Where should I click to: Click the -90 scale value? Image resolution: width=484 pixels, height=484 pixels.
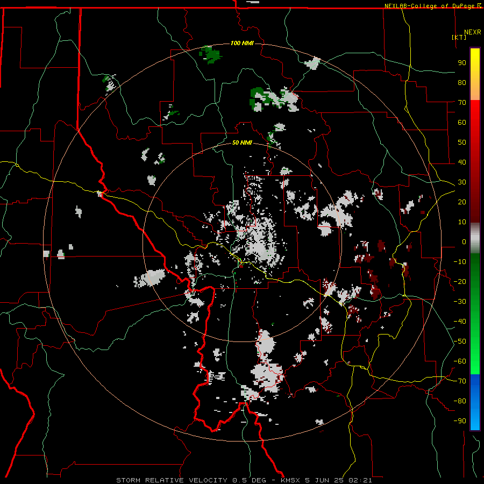[460, 421]
